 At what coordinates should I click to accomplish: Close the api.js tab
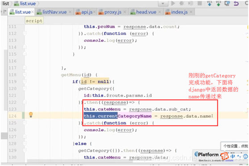tap(94, 12)
